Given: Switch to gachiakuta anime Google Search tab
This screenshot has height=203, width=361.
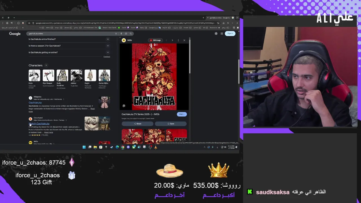Looking at the screenshot, I should click(220, 18).
